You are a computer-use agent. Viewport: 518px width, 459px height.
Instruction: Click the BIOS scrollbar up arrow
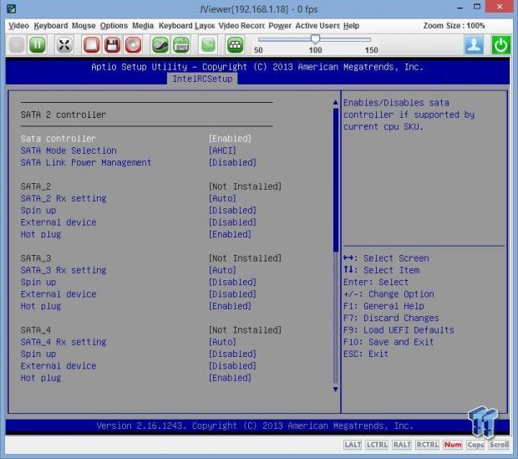click(x=336, y=103)
